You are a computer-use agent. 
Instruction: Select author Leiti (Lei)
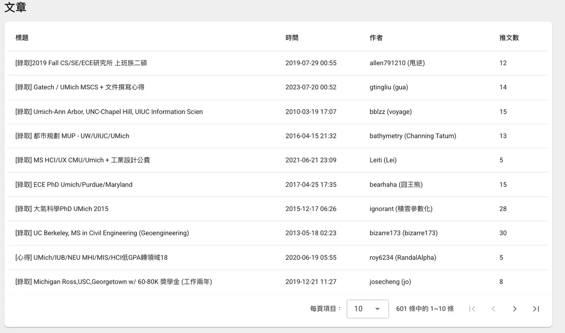tap(383, 160)
